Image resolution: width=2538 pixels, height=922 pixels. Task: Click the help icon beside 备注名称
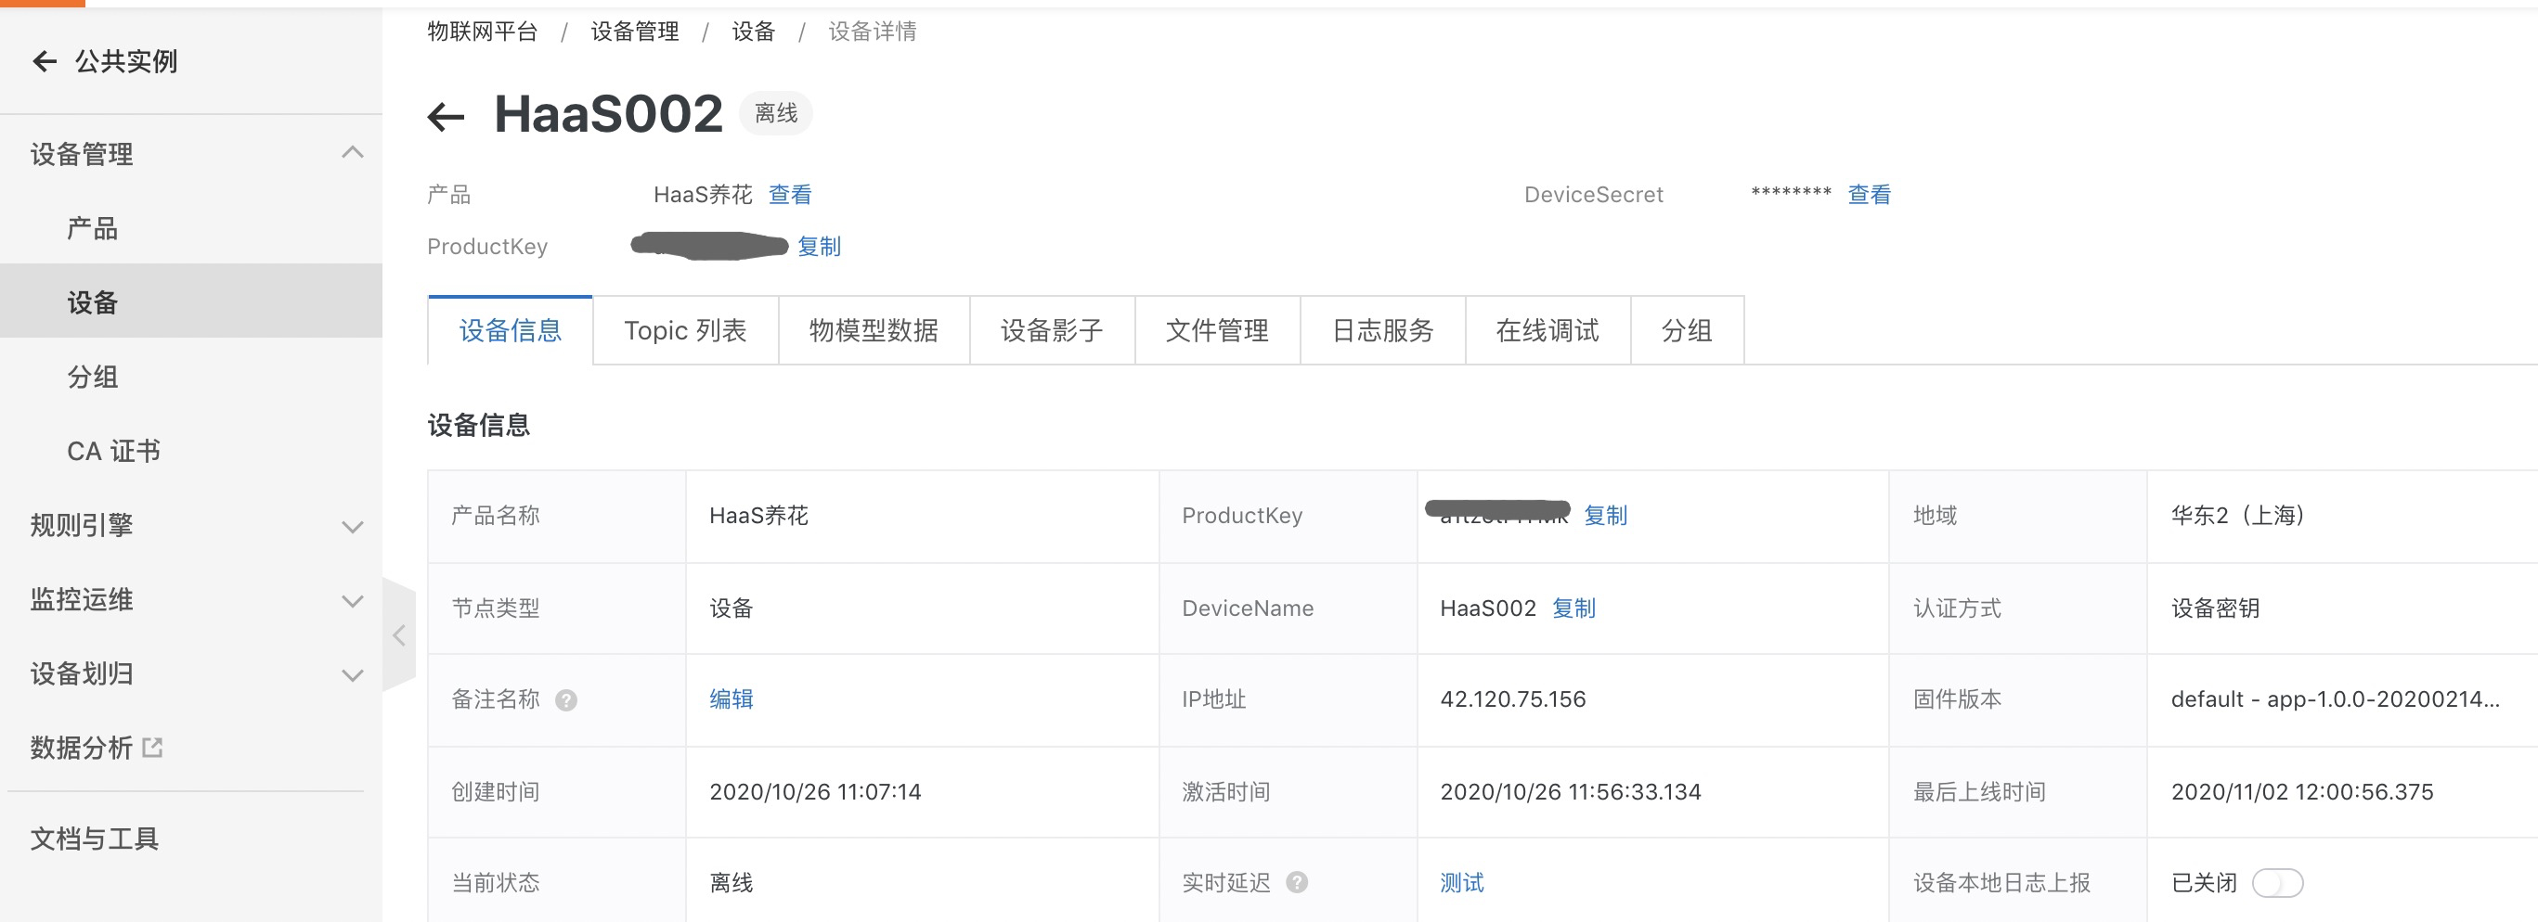(x=565, y=700)
